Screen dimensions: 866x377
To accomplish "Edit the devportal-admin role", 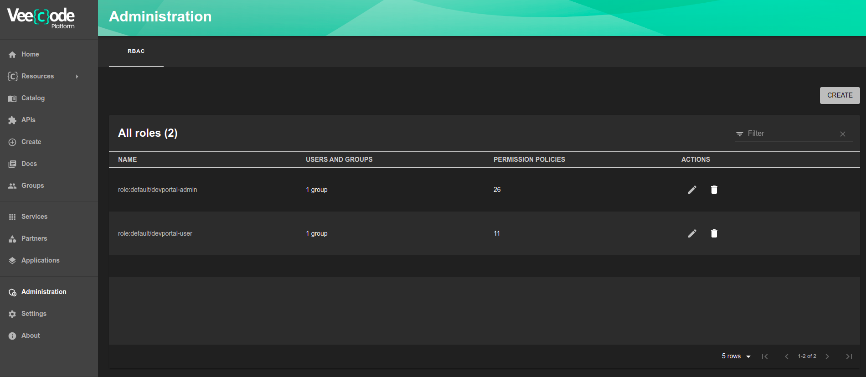I will (x=692, y=190).
